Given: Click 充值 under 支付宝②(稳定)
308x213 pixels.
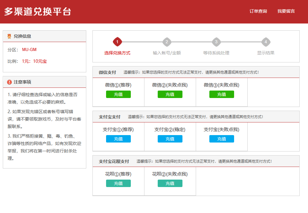Looking at the screenshot, I should pos(170,139).
